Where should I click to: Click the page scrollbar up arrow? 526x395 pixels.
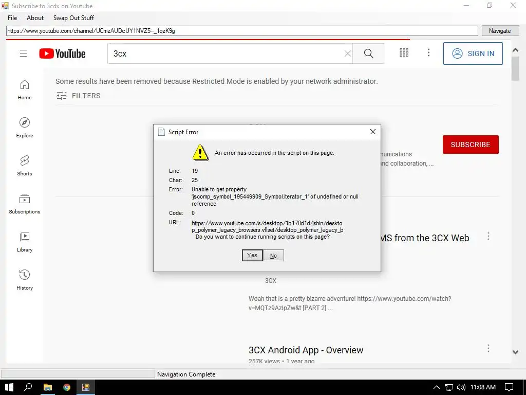tap(515, 50)
